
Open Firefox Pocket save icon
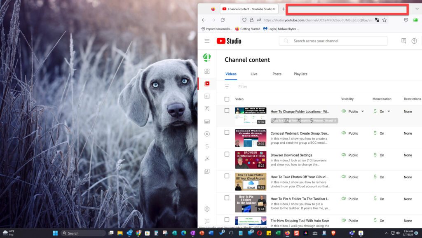coord(406,20)
